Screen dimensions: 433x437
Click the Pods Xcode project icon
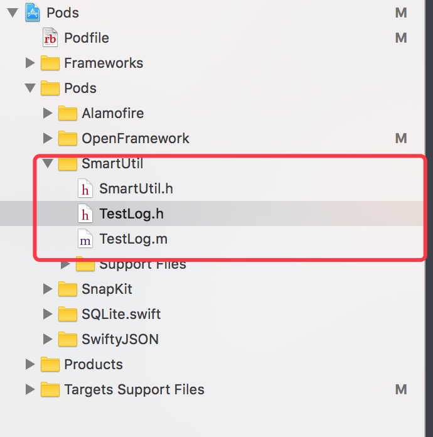coord(33,13)
